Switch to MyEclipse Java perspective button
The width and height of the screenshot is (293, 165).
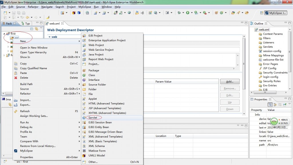point(276,13)
